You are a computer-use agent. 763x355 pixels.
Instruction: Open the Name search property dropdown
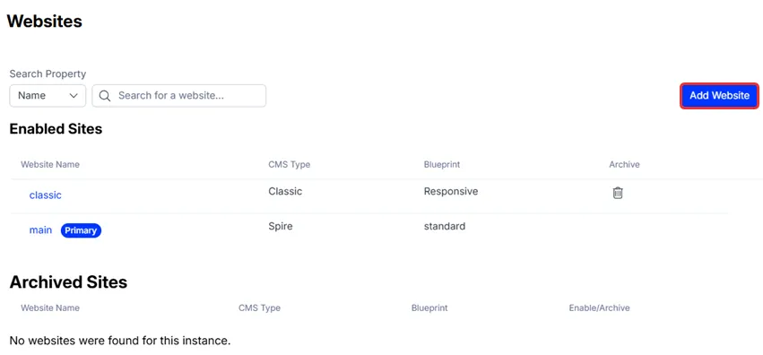[48, 96]
